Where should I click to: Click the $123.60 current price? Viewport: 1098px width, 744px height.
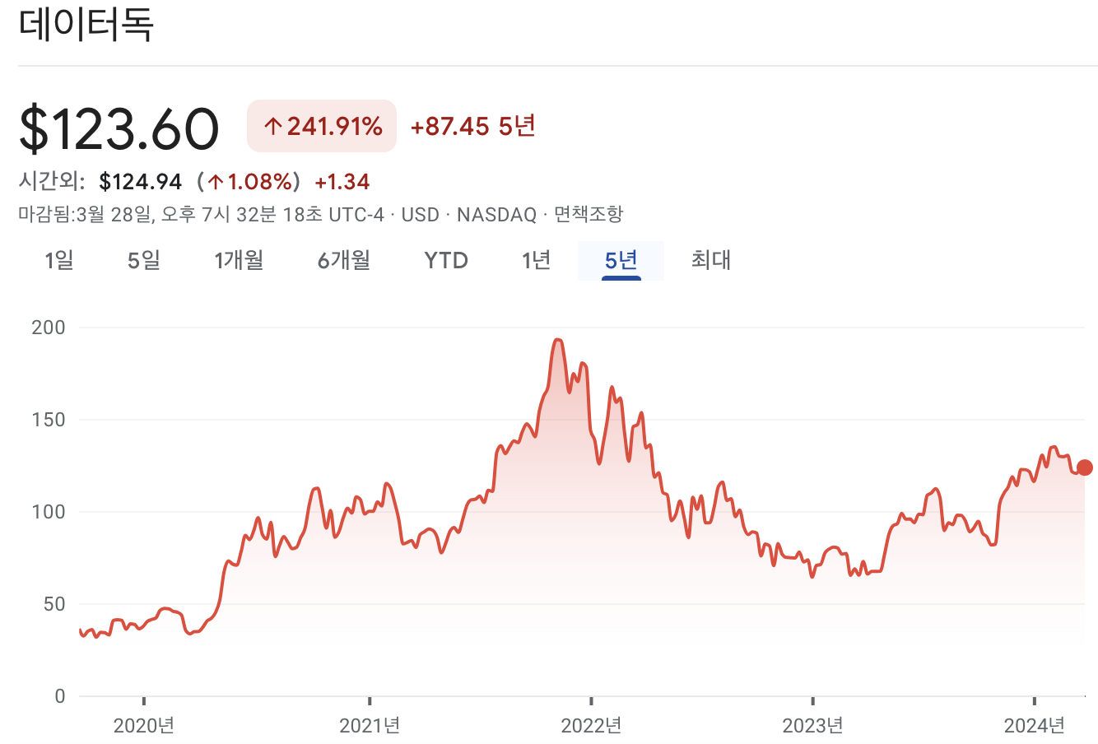click(x=119, y=128)
